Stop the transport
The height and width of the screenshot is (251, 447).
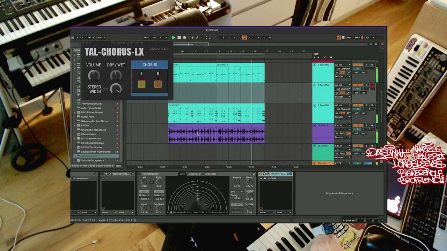[x=179, y=38]
